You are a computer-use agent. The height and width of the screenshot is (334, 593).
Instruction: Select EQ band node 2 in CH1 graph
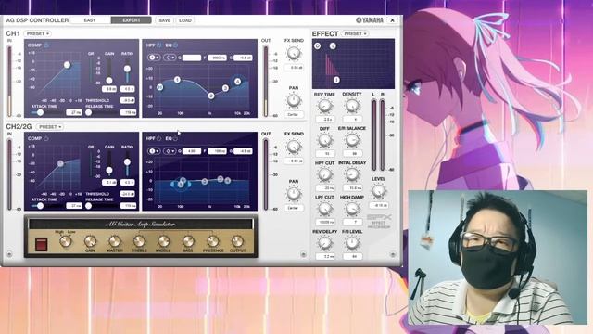211,96
